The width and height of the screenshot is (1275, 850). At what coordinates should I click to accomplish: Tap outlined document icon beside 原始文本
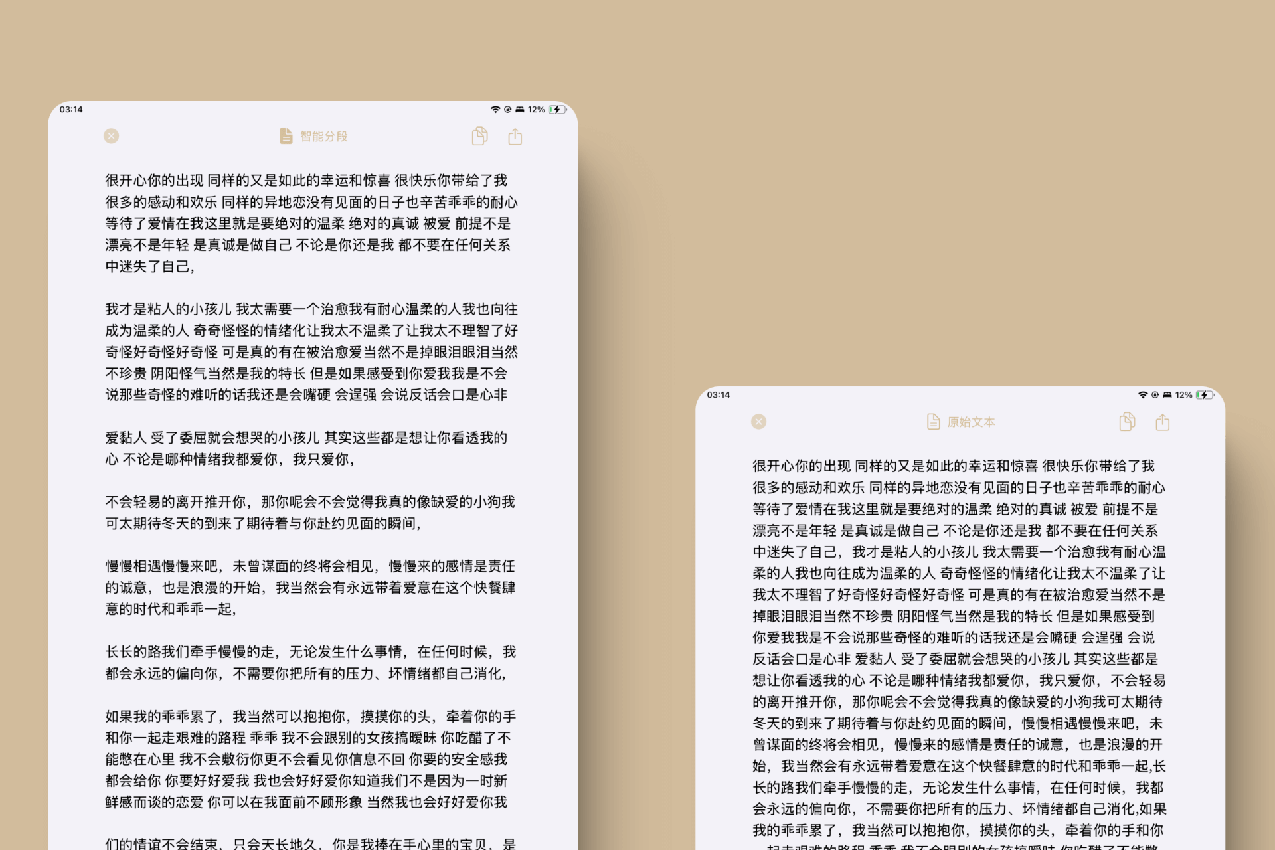click(x=933, y=422)
